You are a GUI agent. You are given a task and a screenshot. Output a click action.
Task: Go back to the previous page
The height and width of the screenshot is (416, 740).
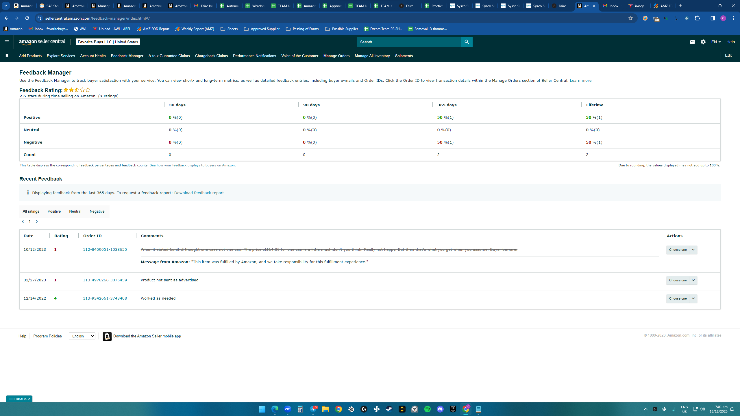click(6, 18)
